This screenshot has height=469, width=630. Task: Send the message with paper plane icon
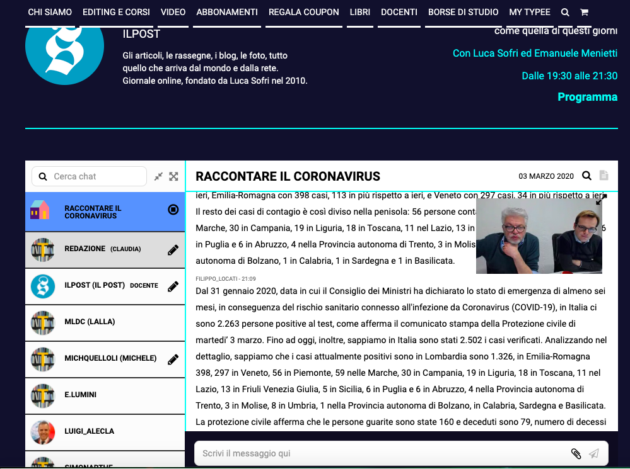(x=593, y=453)
